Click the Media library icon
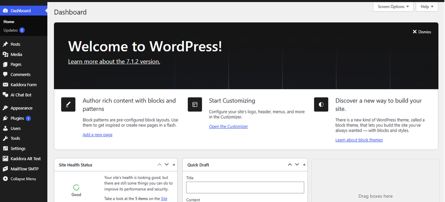 point(5,54)
